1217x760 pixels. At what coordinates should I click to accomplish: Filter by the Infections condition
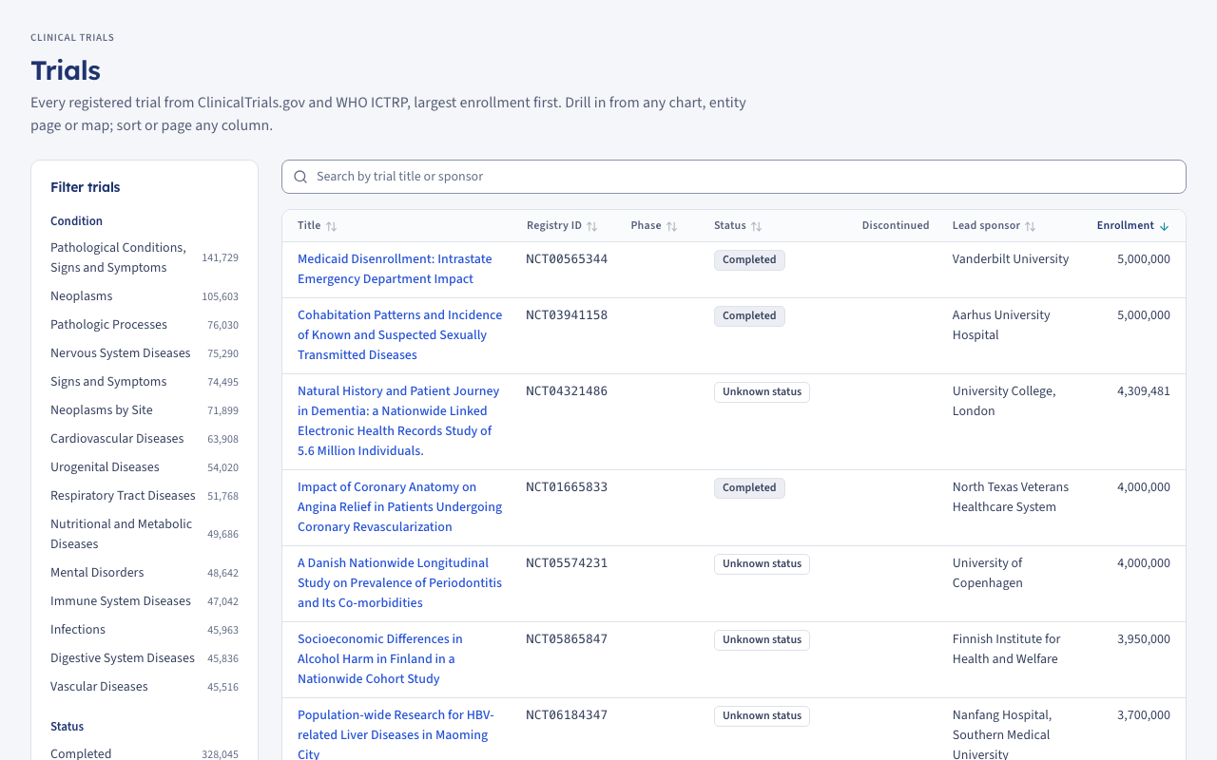[x=145, y=630]
